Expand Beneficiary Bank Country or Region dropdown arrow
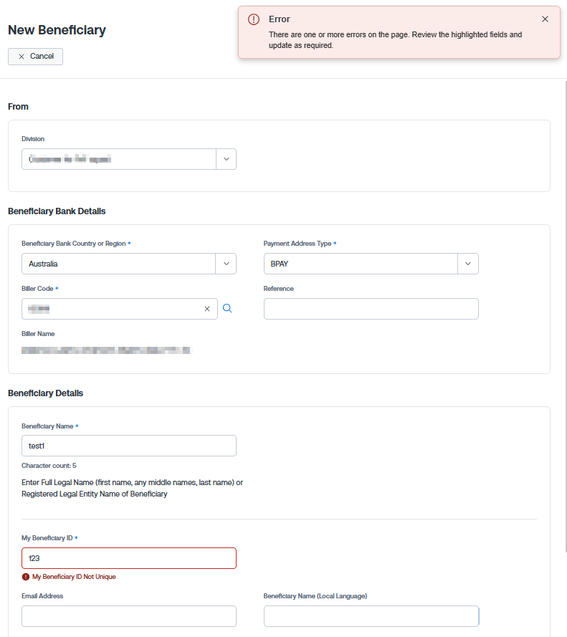This screenshot has width=567, height=637. [227, 264]
